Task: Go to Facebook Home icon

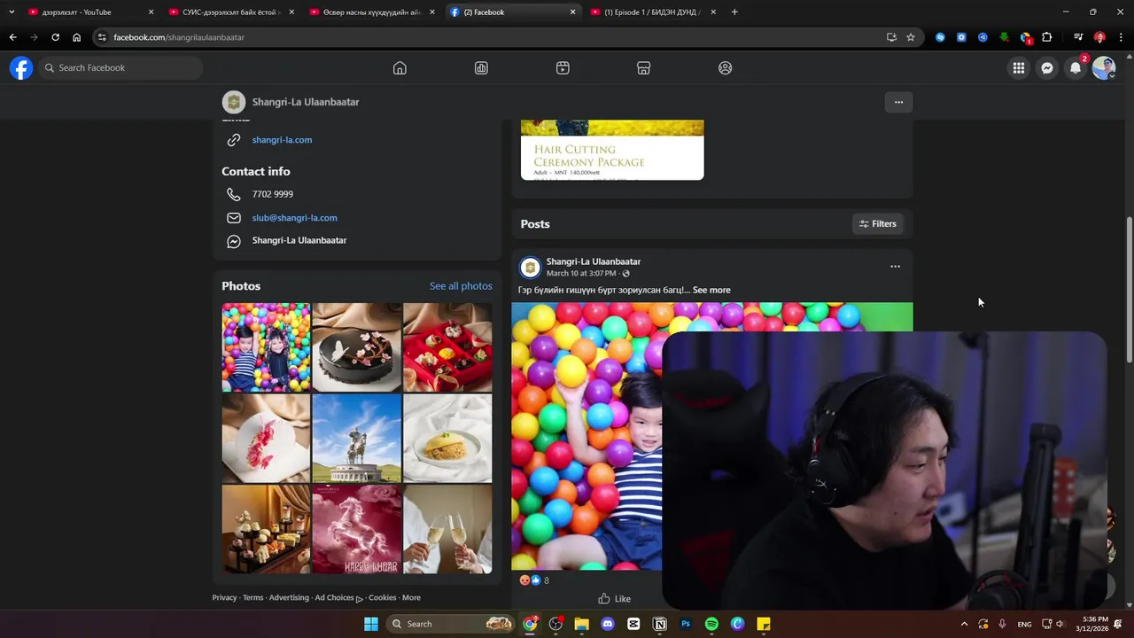Action: tap(400, 68)
